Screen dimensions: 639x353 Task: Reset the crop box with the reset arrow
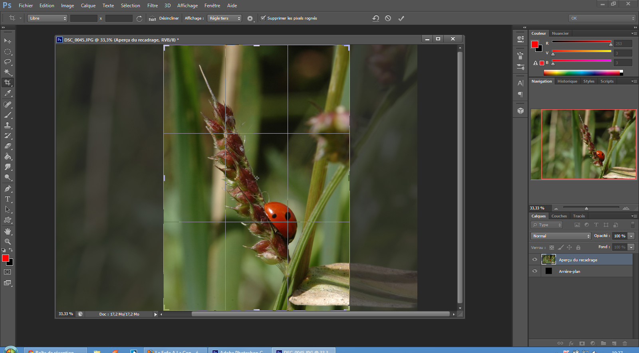coord(376,18)
